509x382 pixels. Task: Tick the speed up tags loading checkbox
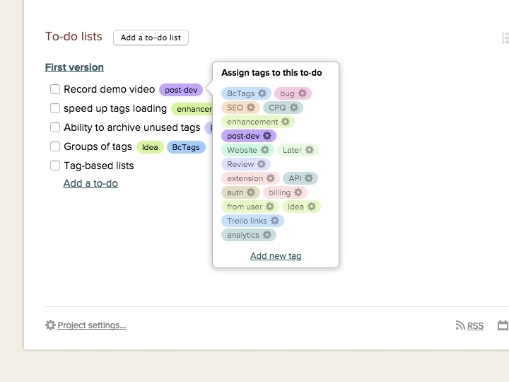tap(55, 109)
